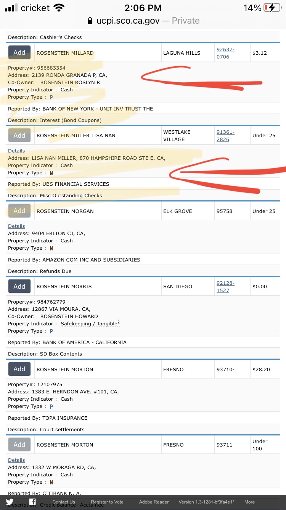
Task: Select Reported By TOPA INSURANCE text
Action: coord(48,418)
